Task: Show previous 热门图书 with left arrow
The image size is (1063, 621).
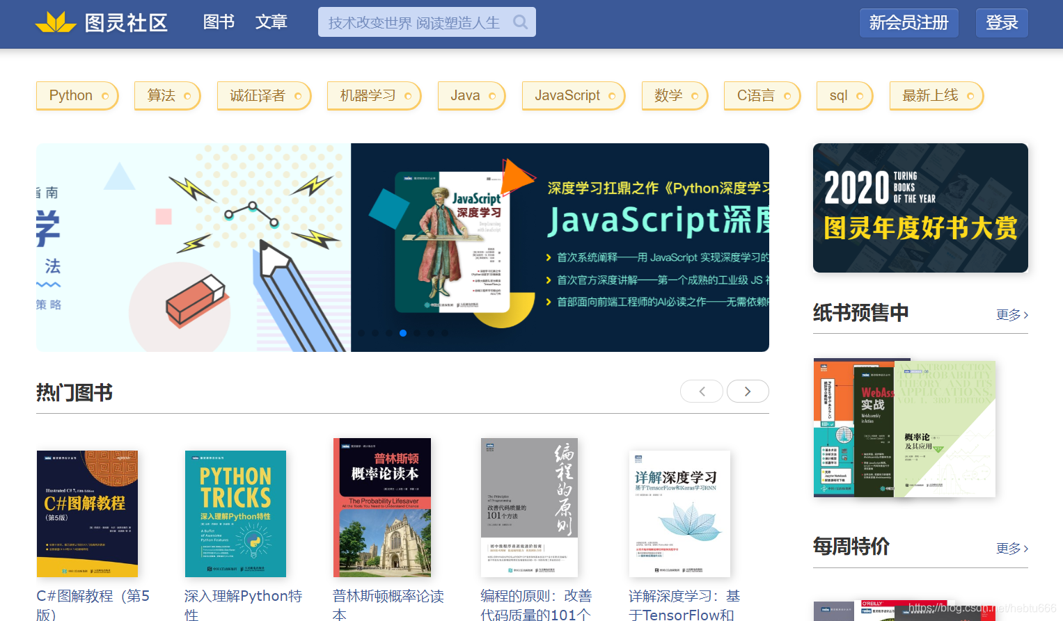Action: (702, 392)
